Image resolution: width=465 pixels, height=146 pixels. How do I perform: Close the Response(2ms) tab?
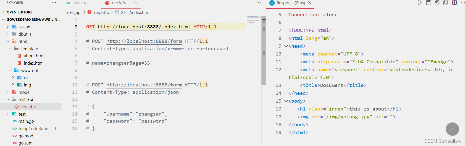pyautogui.click(x=310, y=3)
